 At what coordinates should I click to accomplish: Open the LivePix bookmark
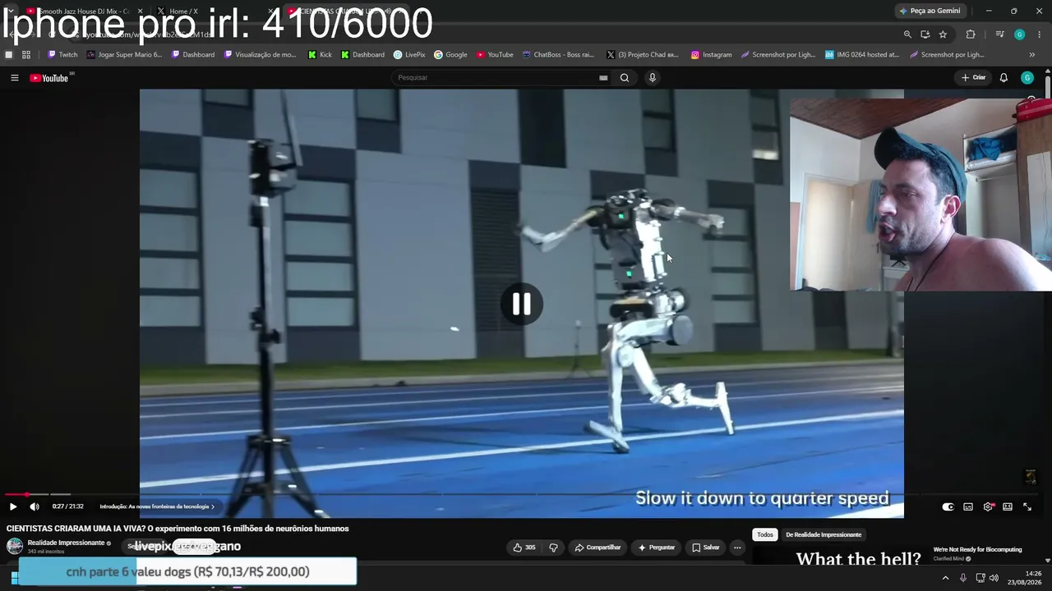pyautogui.click(x=409, y=55)
